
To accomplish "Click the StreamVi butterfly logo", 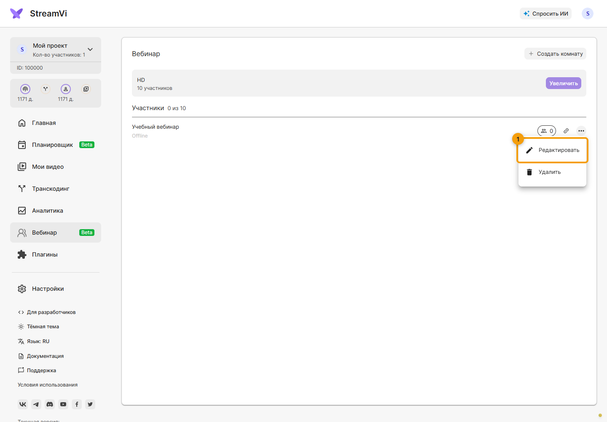I will click(16, 14).
